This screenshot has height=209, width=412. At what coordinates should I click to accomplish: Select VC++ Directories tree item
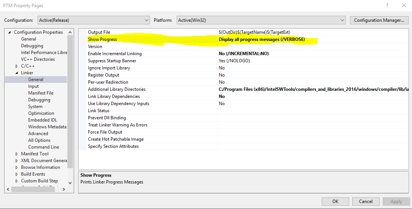38,59
